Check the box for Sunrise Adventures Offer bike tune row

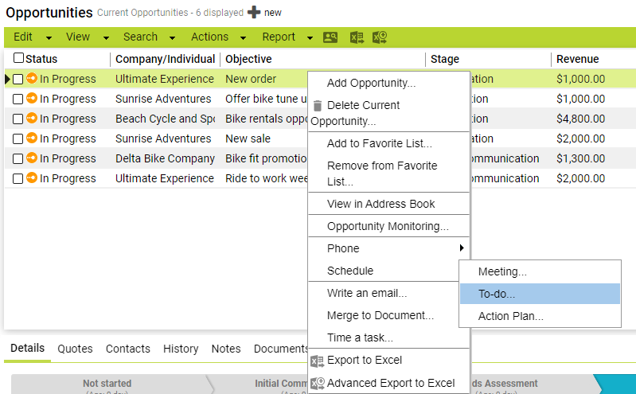pyautogui.click(x=18, y=99)
